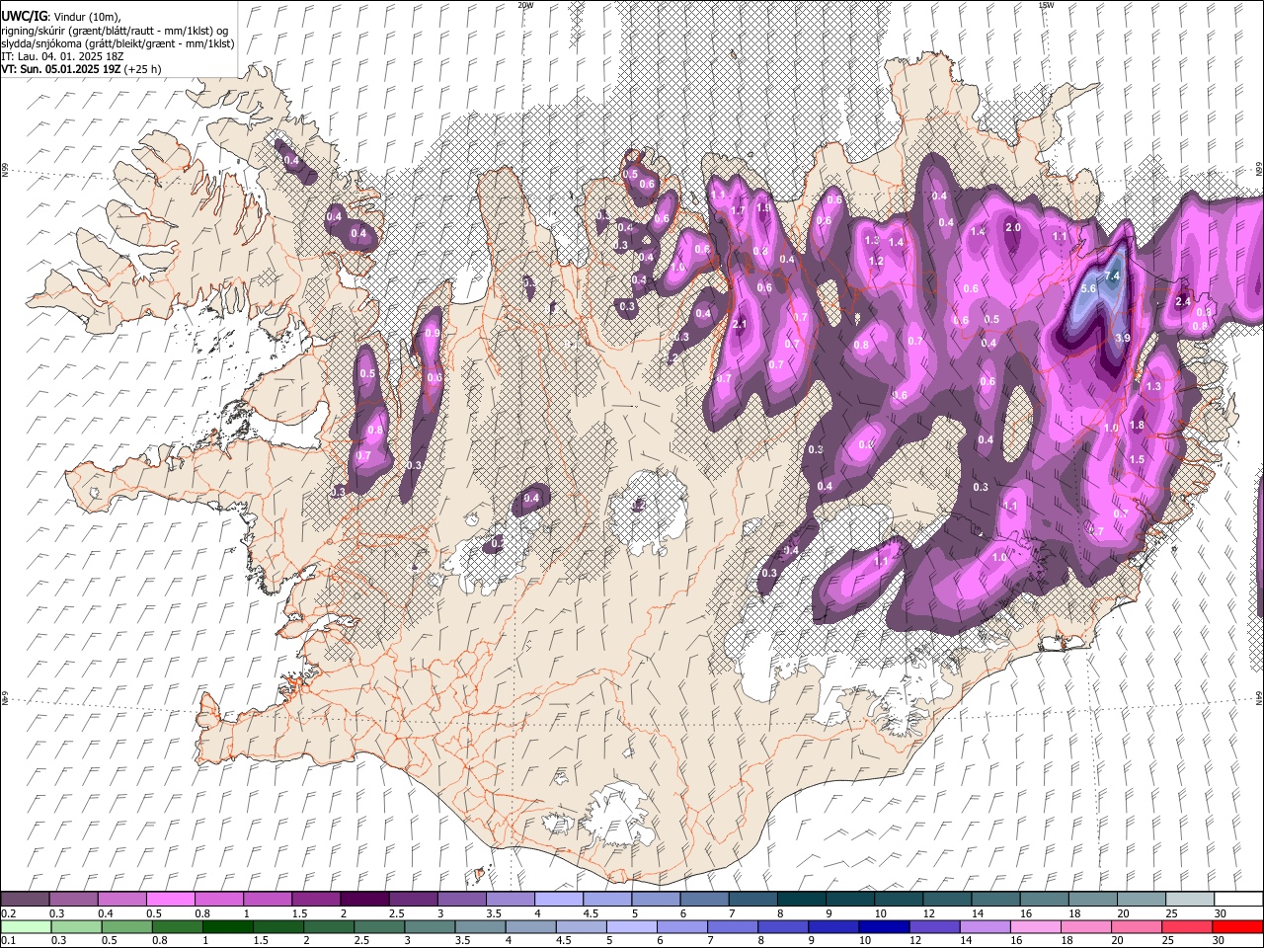Select the 0.5 bright pink snow legend swatch

[x=170, y=900]
